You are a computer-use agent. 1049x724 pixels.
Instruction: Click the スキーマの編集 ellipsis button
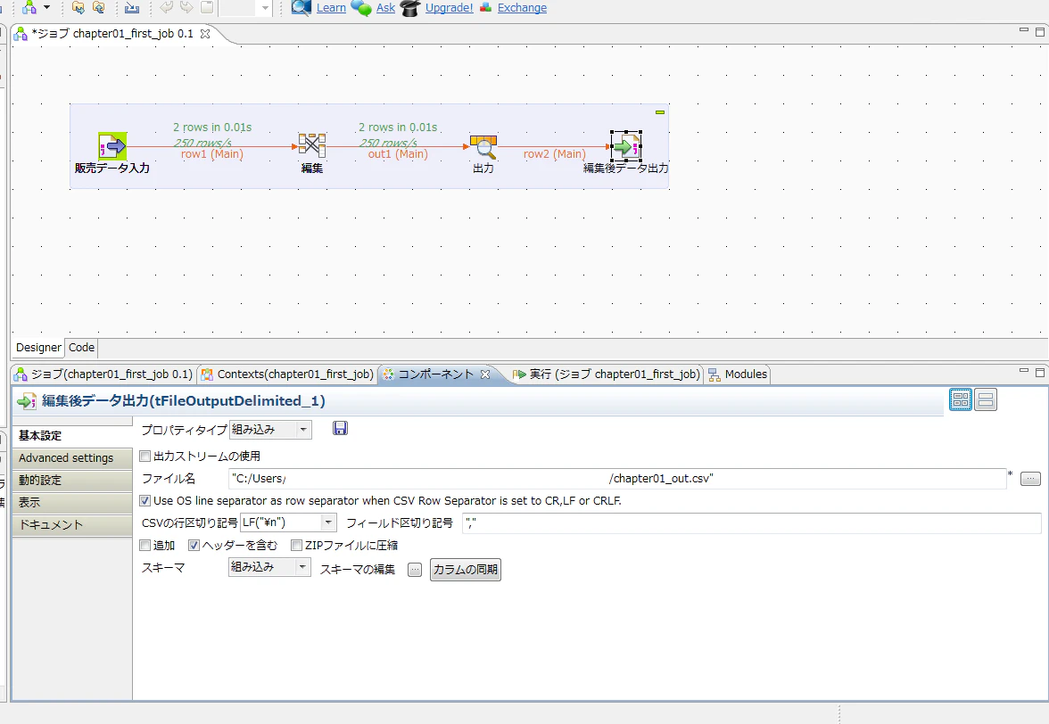pos(416,570)
